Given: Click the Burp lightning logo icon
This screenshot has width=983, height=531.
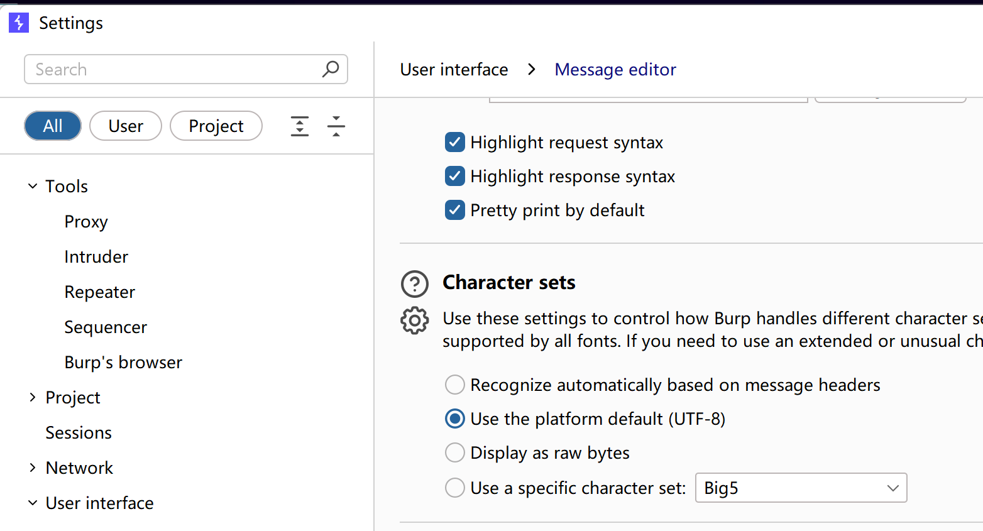Looking at the screenshot, I should (19, 23).
